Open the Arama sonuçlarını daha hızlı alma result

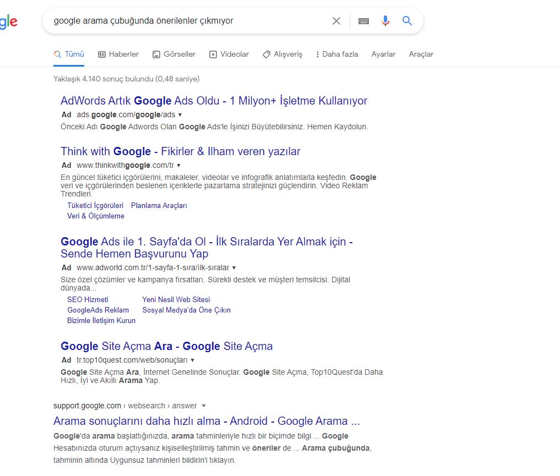click(x=206, y=421)
